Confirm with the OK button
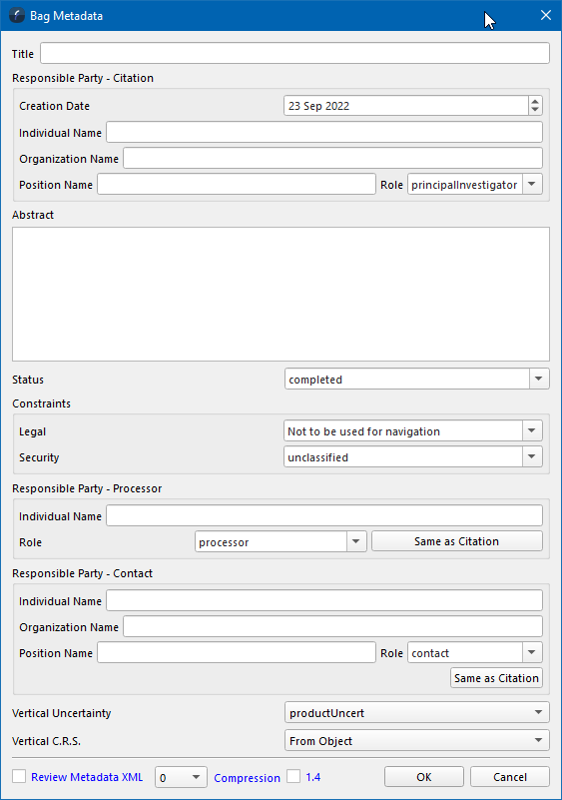This screenshot has width=562, height=800. point(424,777)
